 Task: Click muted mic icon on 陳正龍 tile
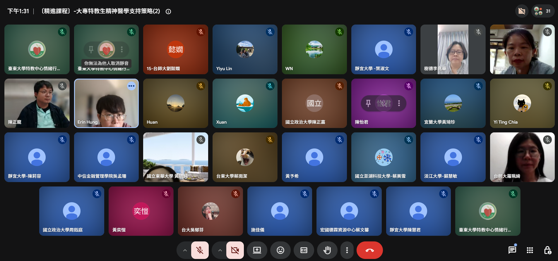[x=62, y=86]
